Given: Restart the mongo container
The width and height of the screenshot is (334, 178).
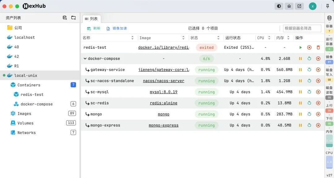Looking at the screenshot, I should [309, 114].
